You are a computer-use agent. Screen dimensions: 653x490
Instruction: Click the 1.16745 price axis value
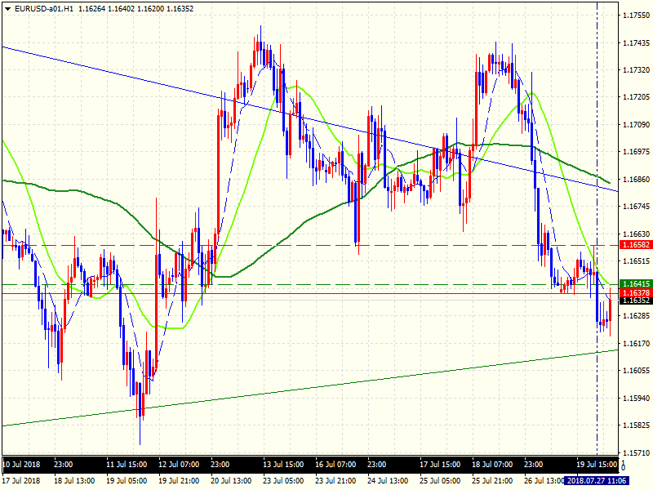[636, 207]
